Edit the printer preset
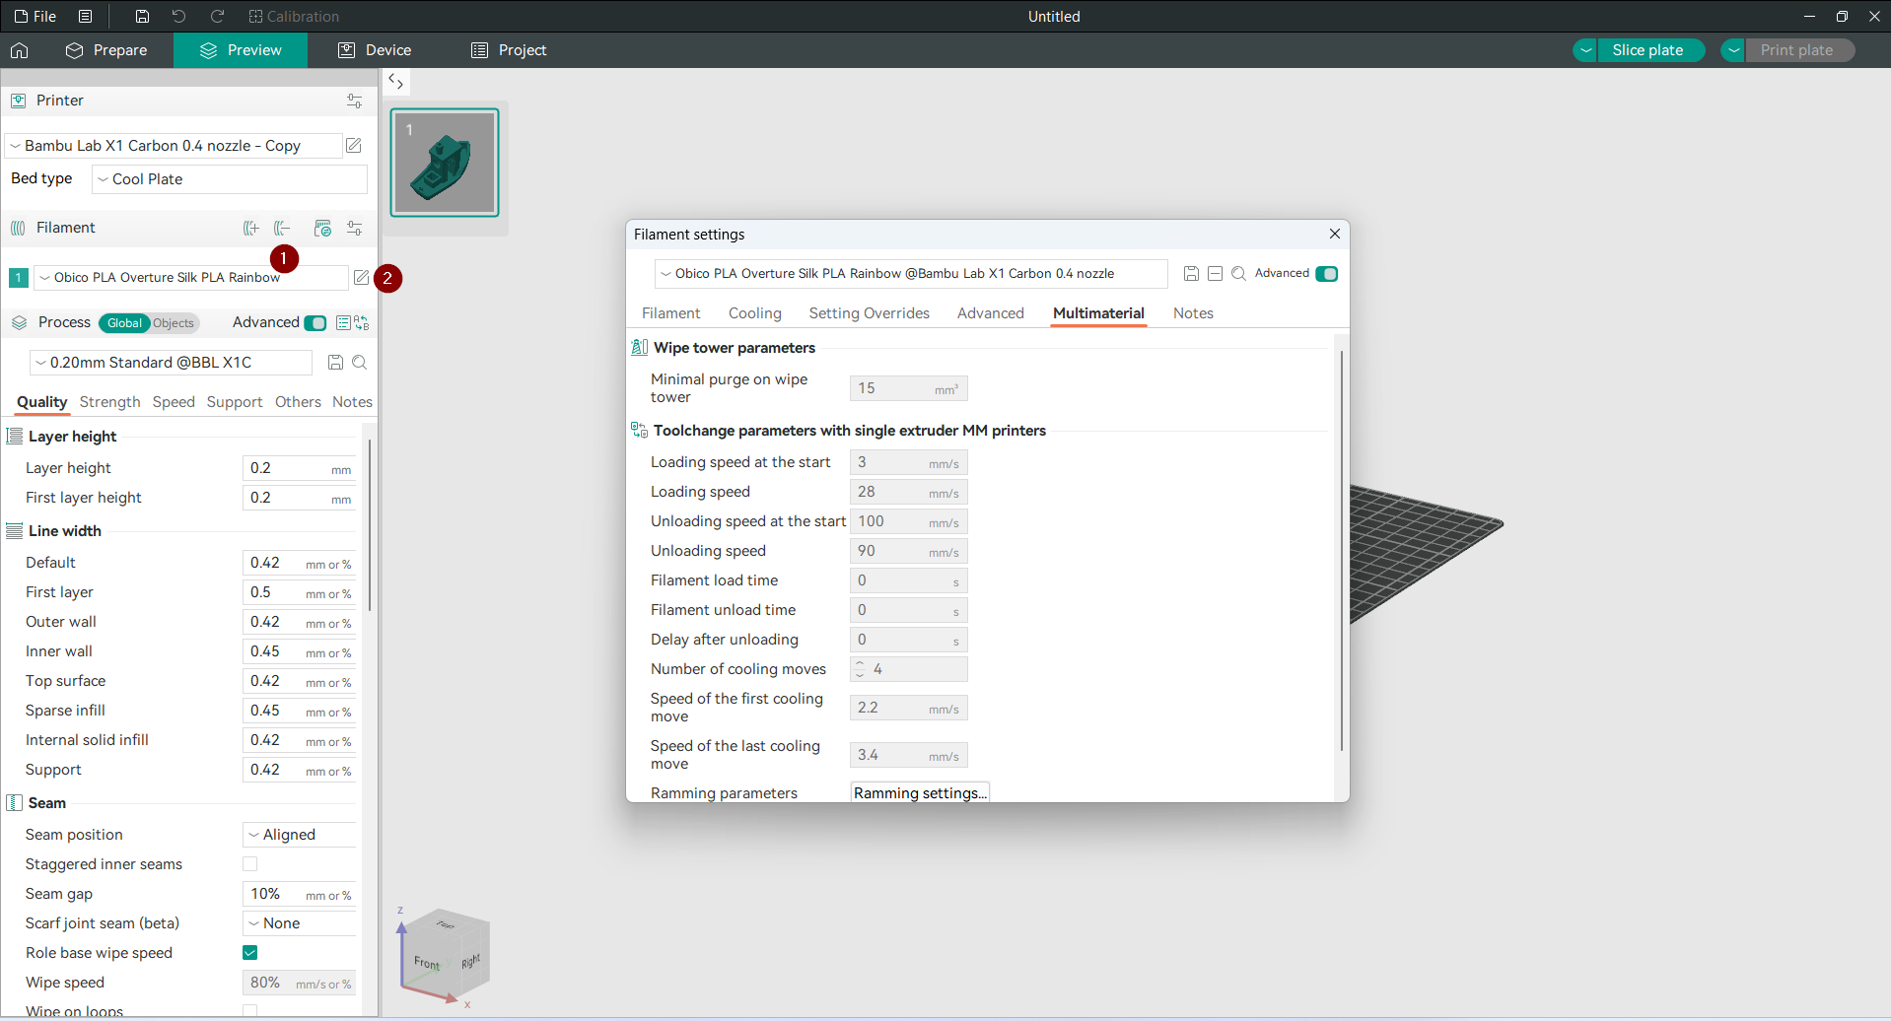Screen dimensions: 1891x1021 tap(354, 146)
